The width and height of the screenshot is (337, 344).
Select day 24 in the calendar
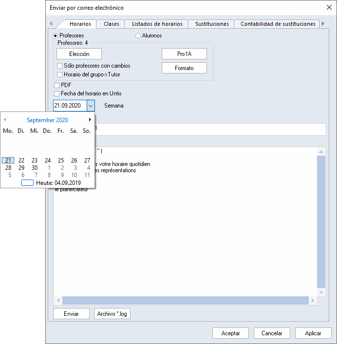click(48, 161)
